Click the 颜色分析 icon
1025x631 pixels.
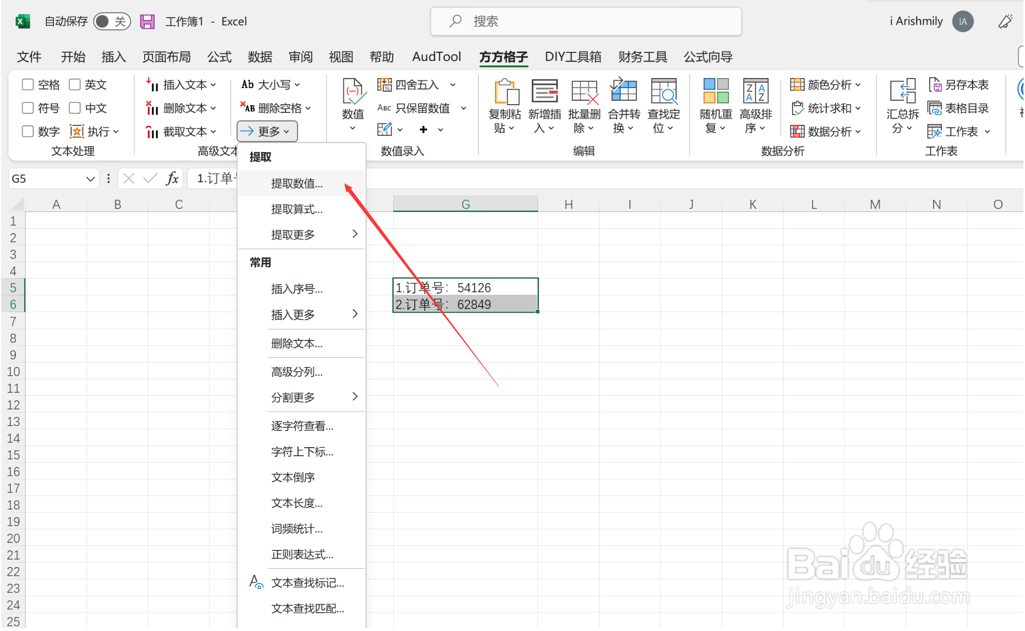pyautogui.click(x=797, y=85)
